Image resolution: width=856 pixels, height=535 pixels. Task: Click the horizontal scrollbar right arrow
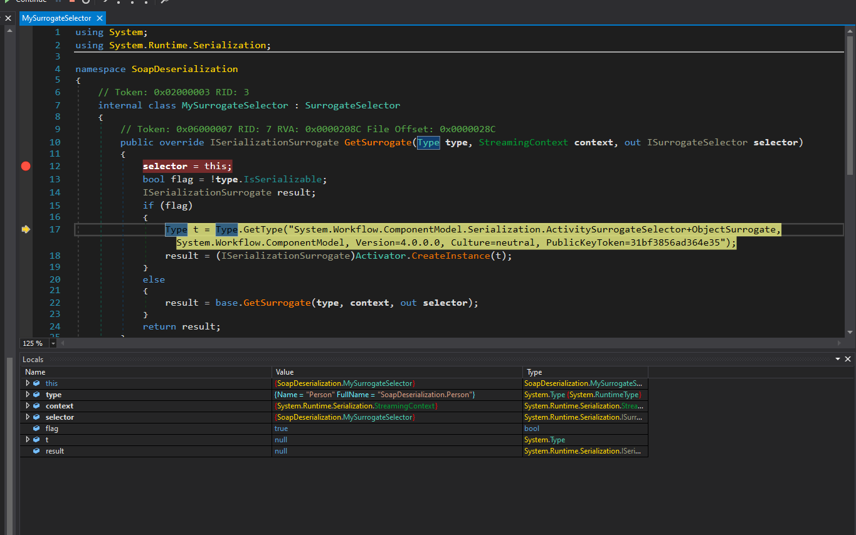841,343
